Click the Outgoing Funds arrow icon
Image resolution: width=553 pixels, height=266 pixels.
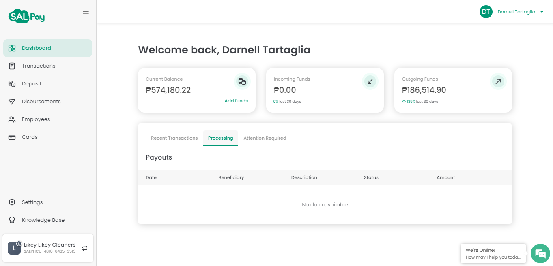pos(498,81)
